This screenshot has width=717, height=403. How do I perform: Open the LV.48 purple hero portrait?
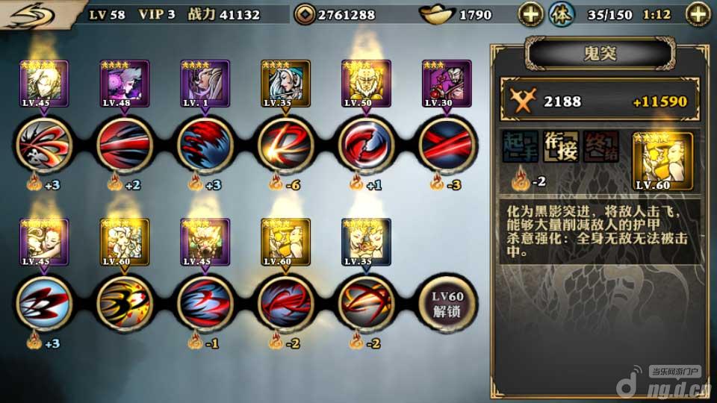tap(125, 84)
